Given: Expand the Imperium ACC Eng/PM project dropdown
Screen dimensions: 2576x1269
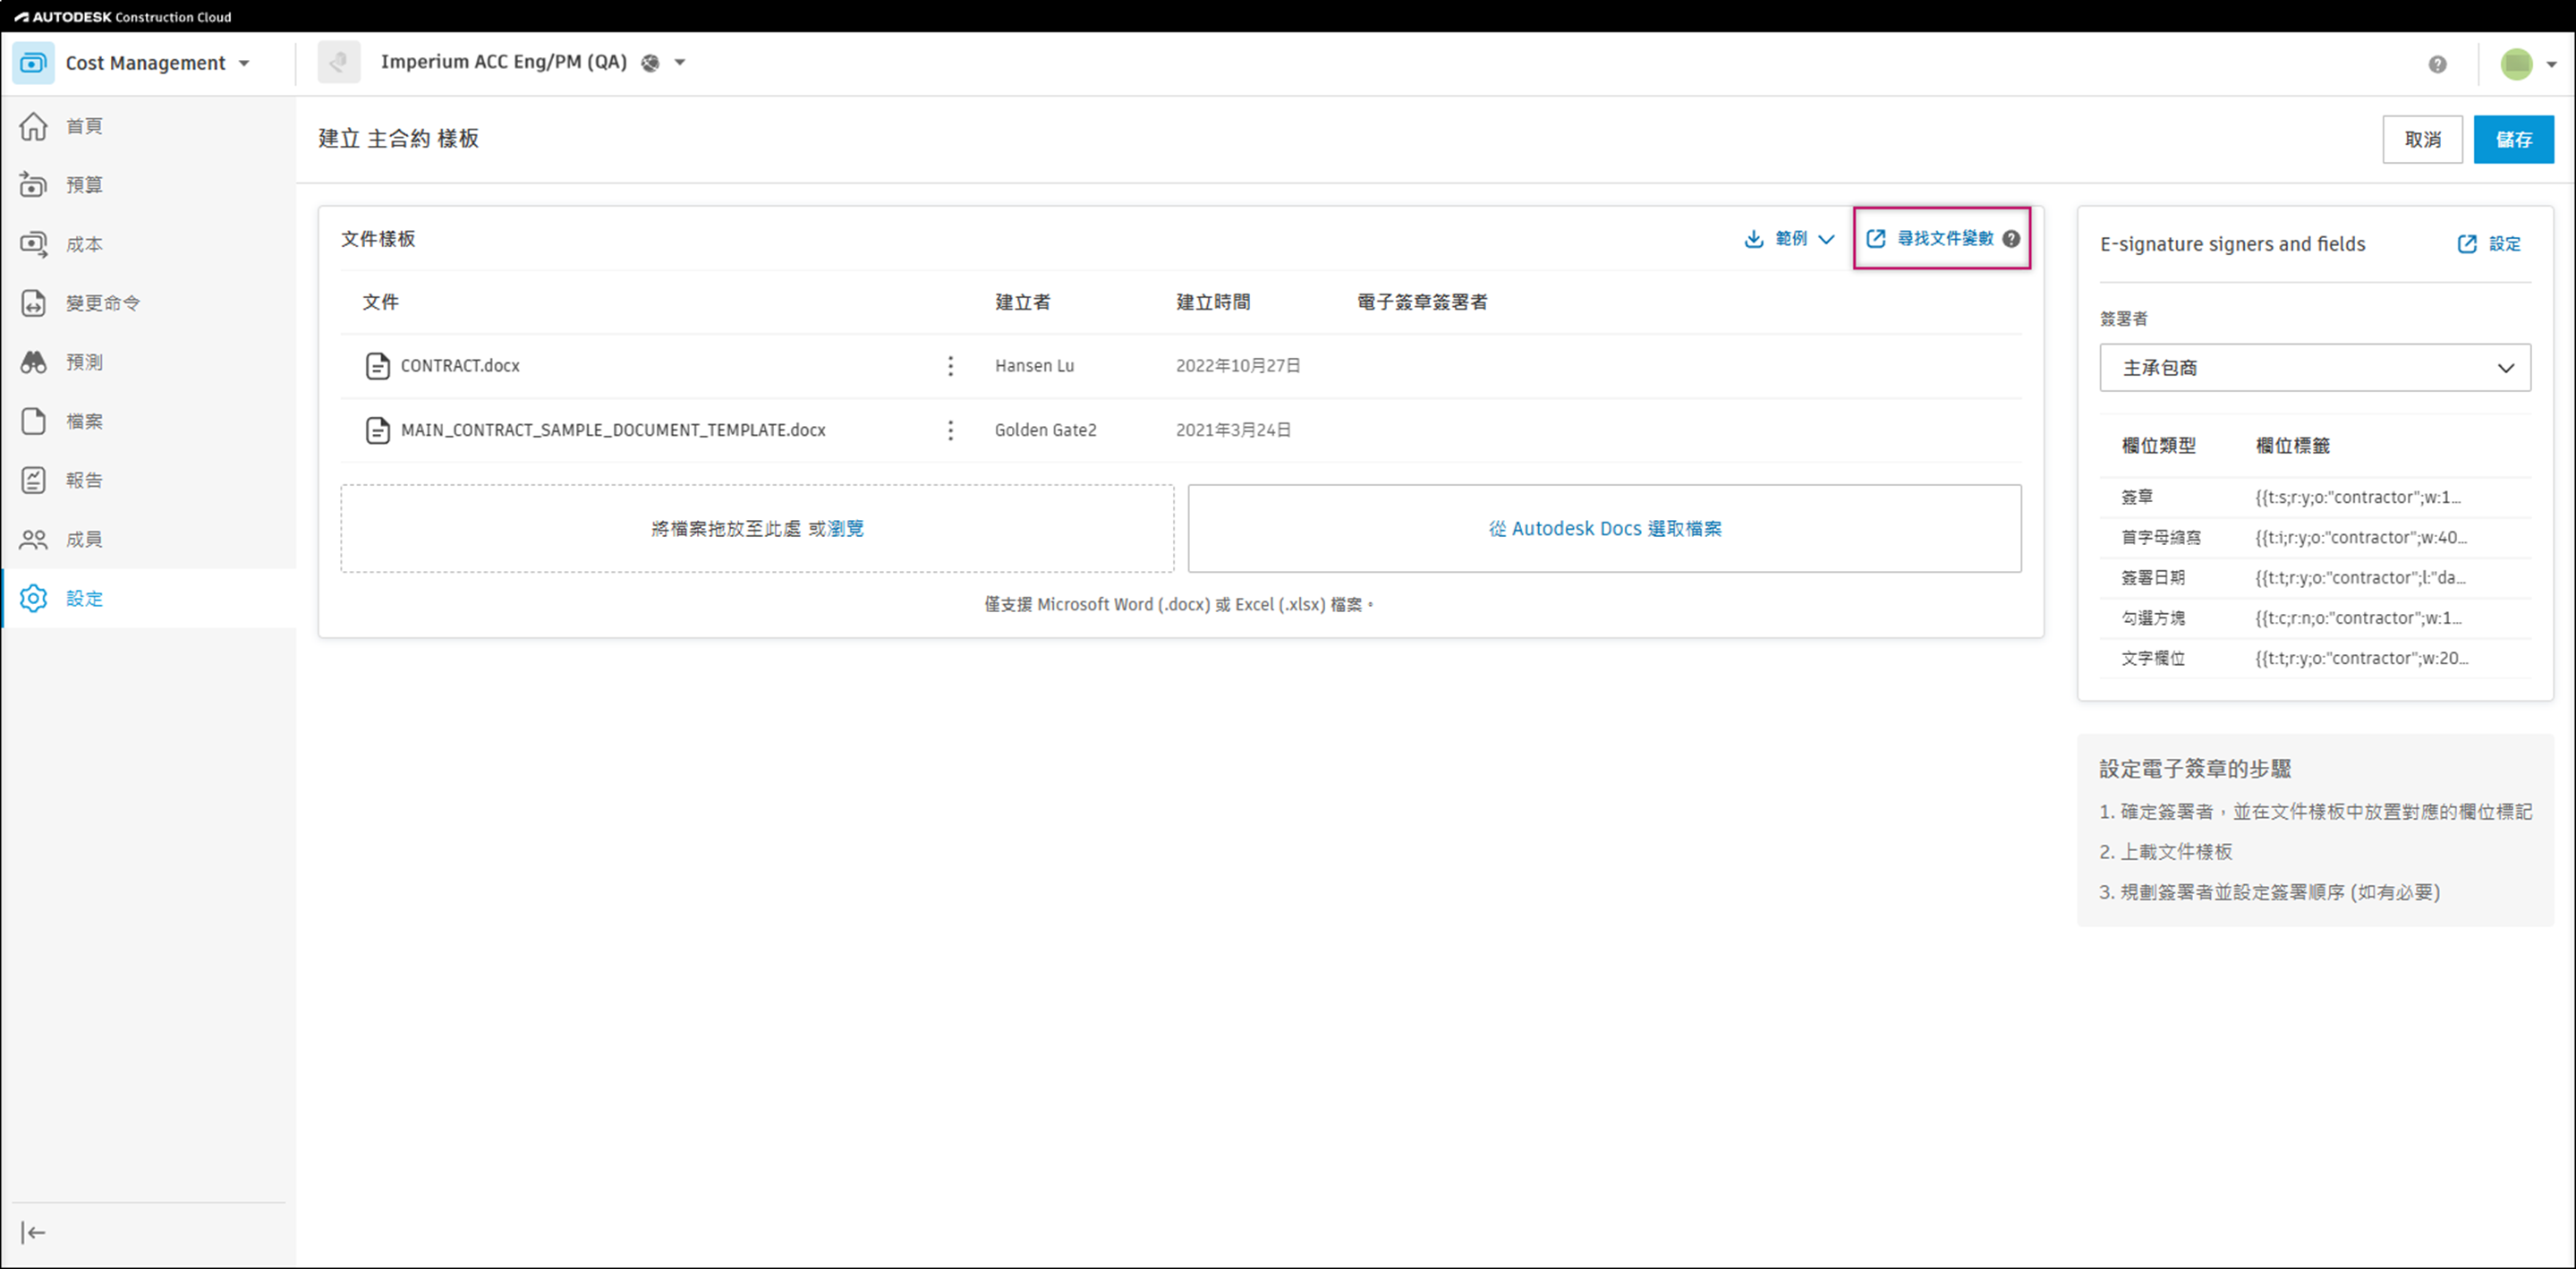Looking at the screenshot, I should coord(680,63).
